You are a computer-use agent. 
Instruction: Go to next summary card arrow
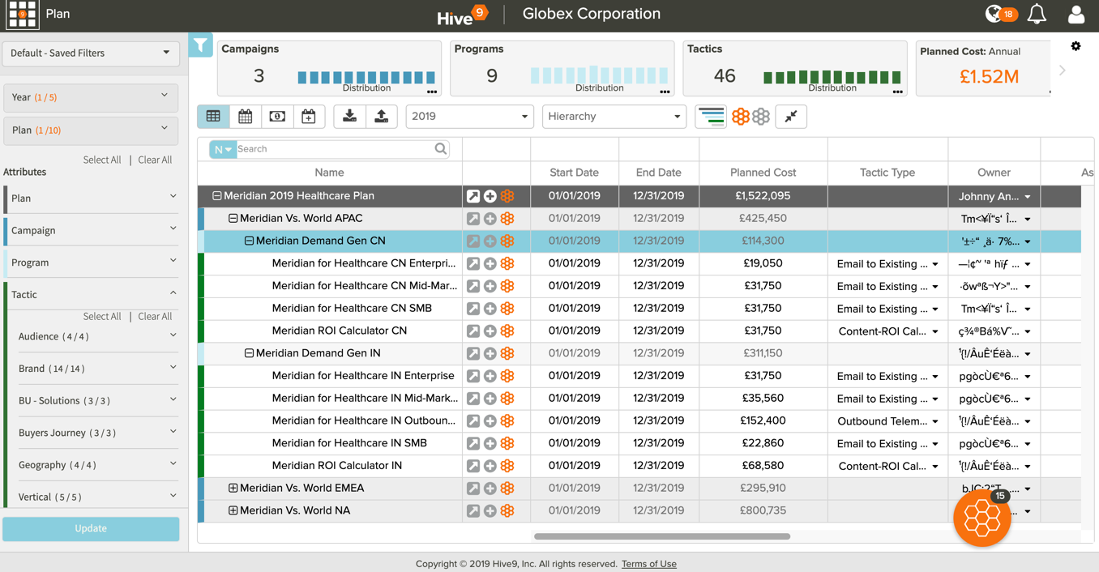tap(1063, 70)
